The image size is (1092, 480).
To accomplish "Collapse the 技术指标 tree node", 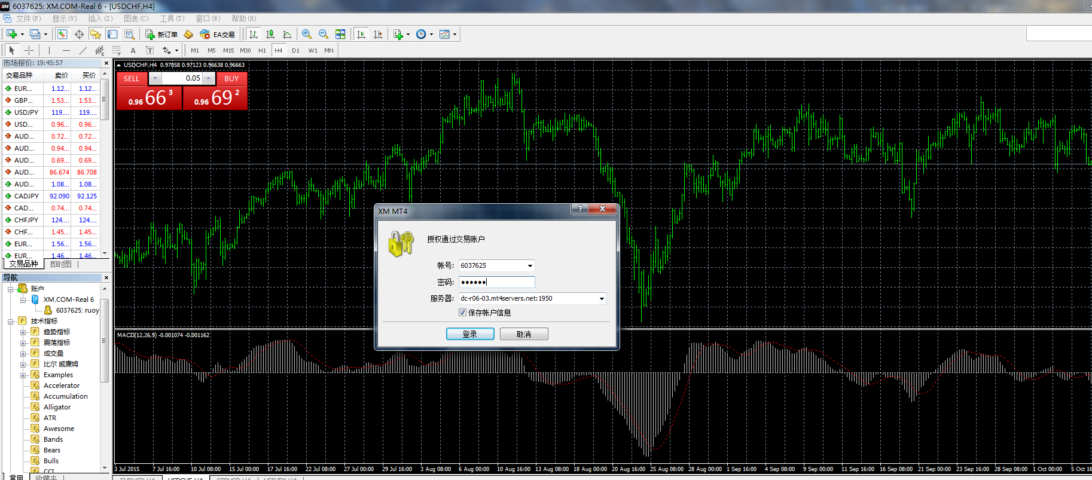I will click(x=10, y=321).
